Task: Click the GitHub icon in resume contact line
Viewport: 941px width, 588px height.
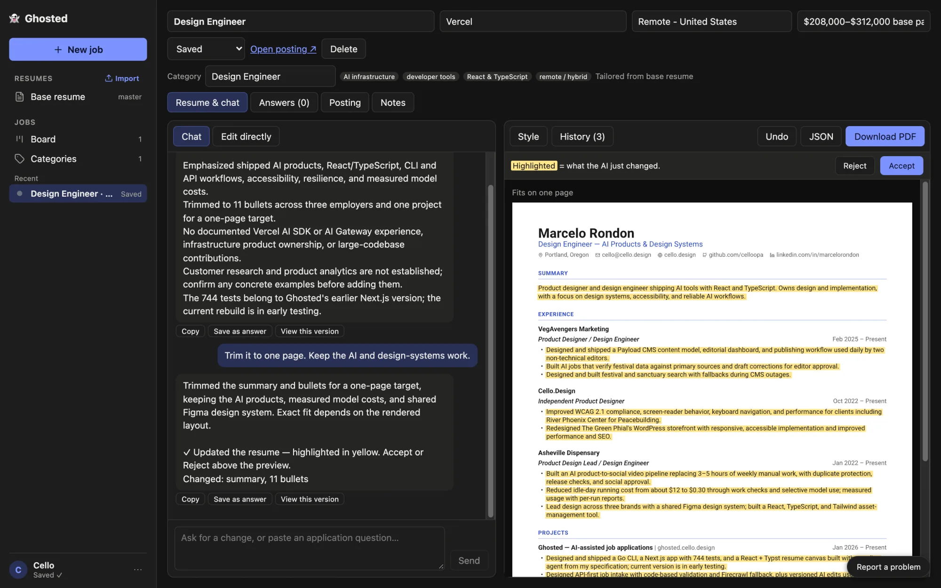Action: pyautogui.click(x=704, y=255)
